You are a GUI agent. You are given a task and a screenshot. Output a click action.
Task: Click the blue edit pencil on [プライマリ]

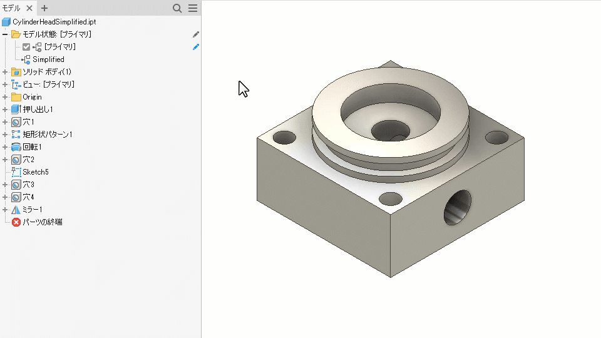coord(196,47)
